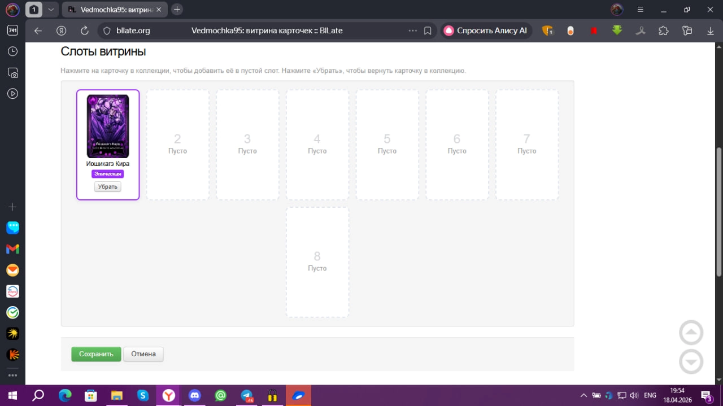This screenshot has width=723, height=406.
Task: Select empty showcase slot 6
Action: click(x=457, y=145)
